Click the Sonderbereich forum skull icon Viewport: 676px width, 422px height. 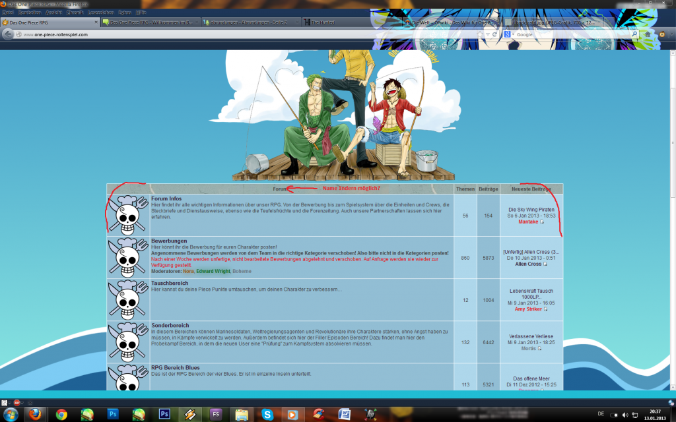pos(128,342)
